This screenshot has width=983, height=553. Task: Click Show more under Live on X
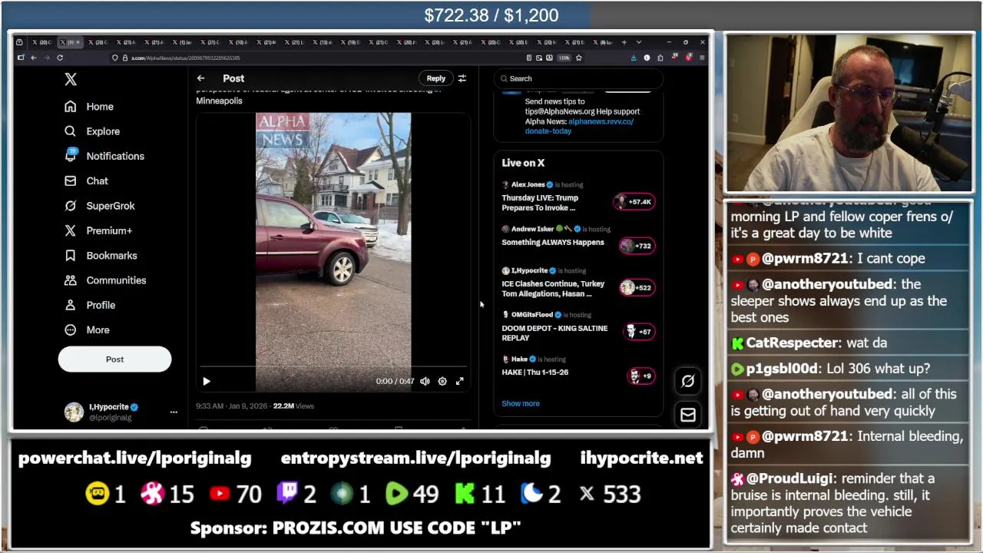point(521,403)
